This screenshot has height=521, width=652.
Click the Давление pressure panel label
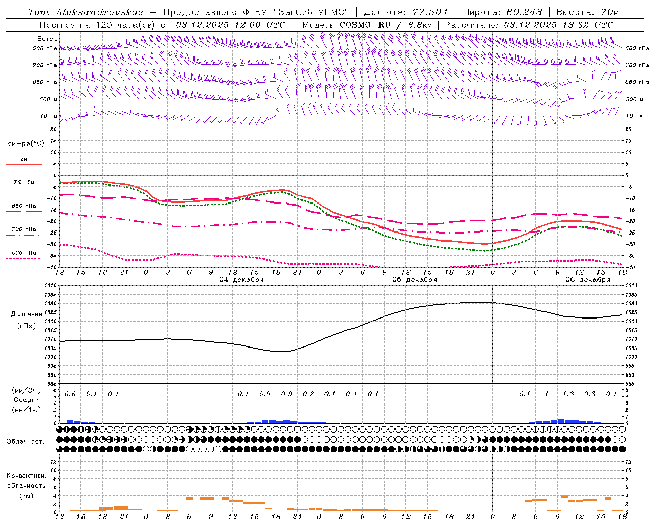26,314
